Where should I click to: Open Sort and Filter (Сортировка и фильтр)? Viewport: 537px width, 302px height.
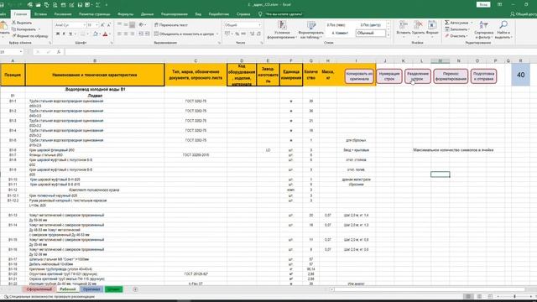coord(483,30)
